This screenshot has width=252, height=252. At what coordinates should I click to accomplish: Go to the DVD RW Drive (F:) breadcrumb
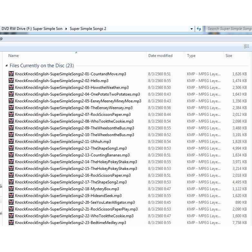[x=32, y=29]
